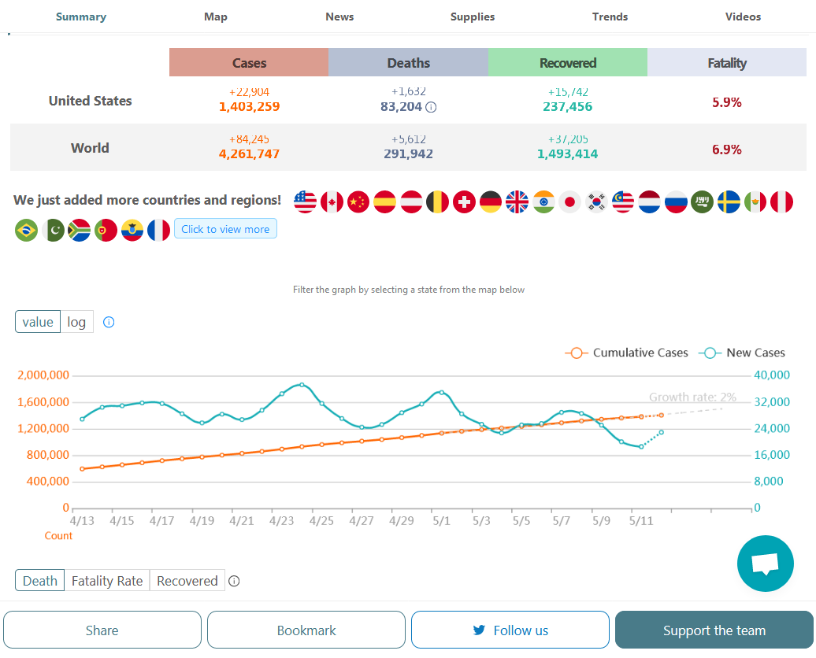
Task: Select the Belgium flag
Action: 438,202
